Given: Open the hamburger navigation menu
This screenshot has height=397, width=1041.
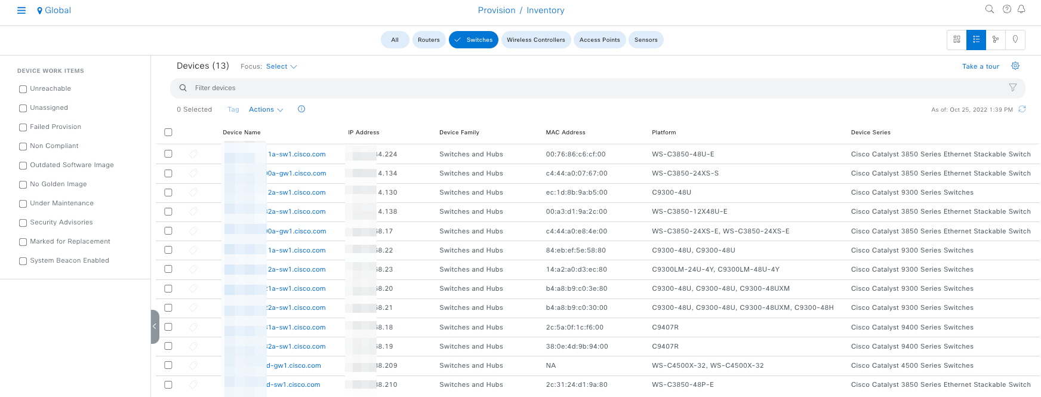Looking at the screenshot, I should pyautogui.click(x=21, y=10).
